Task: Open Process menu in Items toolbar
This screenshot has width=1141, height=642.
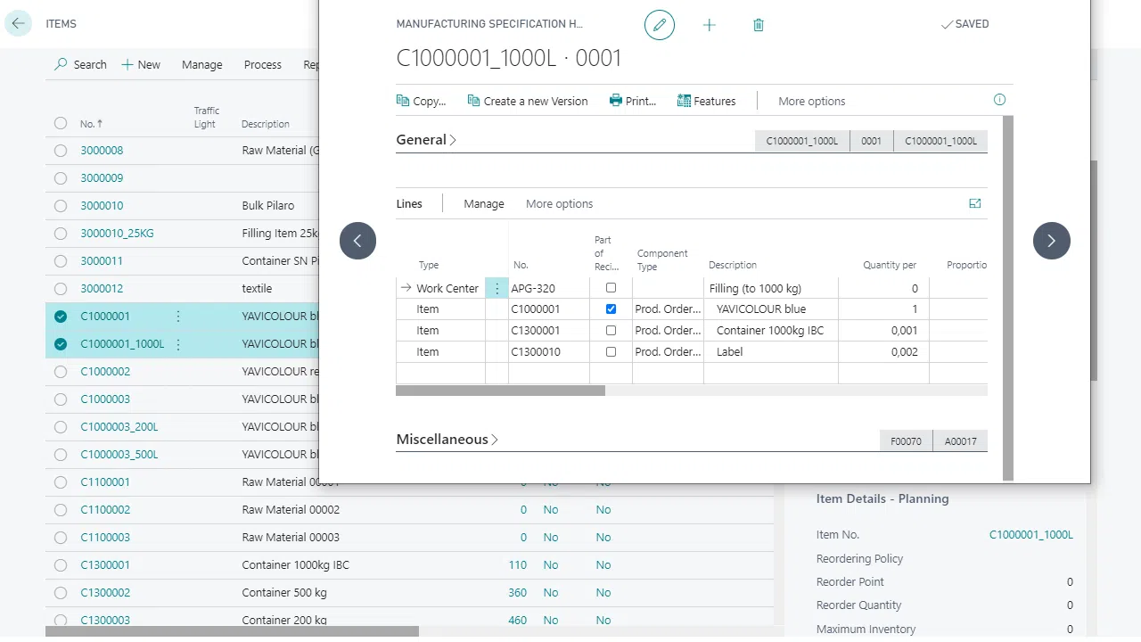Action: coord(263,64)
